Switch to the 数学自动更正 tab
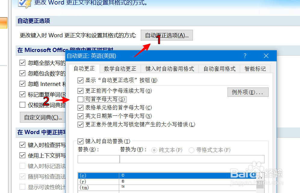 click(120, 69)
